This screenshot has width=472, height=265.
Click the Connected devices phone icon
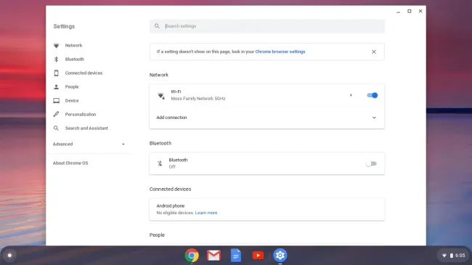[57, 73]
